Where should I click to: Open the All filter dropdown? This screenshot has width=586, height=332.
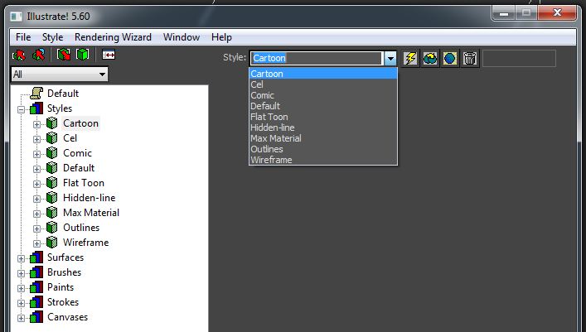click(x=60, y=75)
